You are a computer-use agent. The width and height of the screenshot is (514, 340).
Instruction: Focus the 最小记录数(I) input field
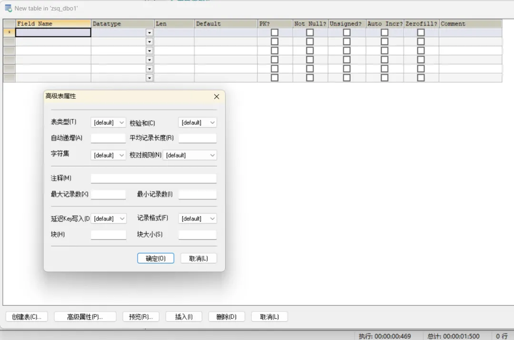point(198,194)
